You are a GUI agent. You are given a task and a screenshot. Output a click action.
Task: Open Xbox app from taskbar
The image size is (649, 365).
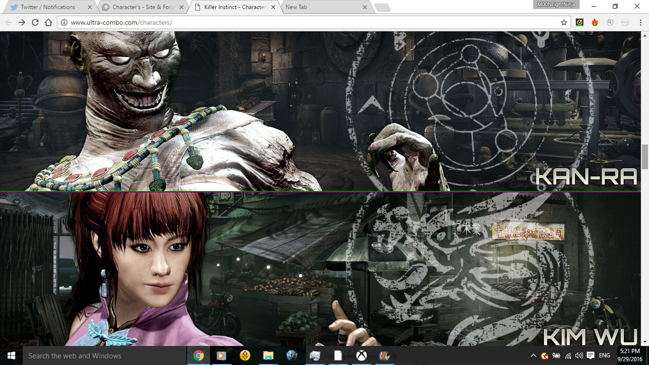pos(362,355)
